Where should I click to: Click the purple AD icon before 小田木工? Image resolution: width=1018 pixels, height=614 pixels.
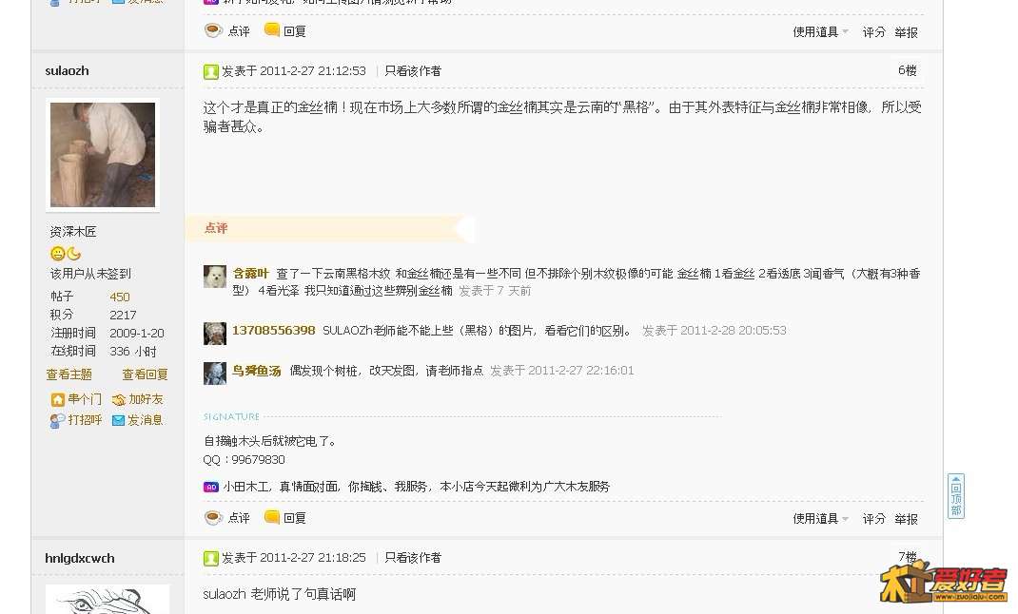211,487
